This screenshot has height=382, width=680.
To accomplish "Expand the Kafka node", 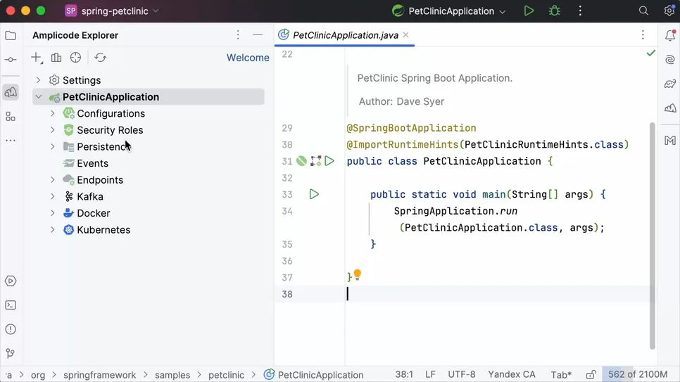I will pos(53,196).
